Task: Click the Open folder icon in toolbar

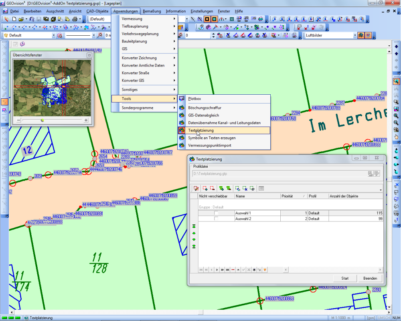Action: tap(21, 19)
